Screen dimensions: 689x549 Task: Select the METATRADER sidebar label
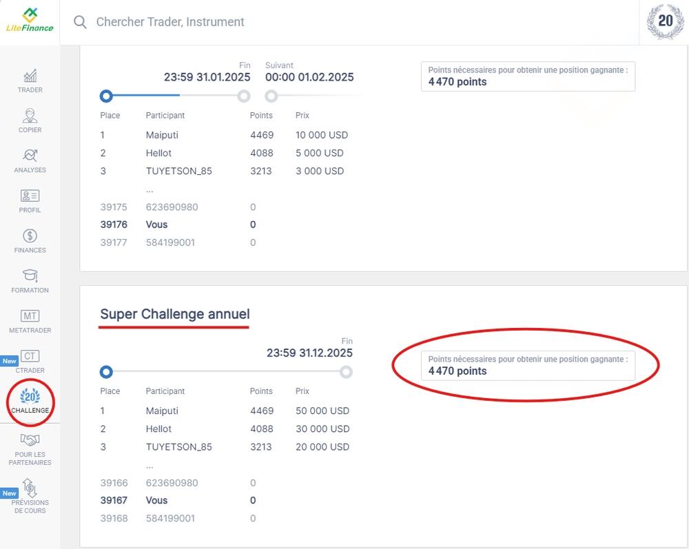click(30, 330)
